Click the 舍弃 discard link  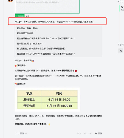pyautogui.click(x=27, y=16)
